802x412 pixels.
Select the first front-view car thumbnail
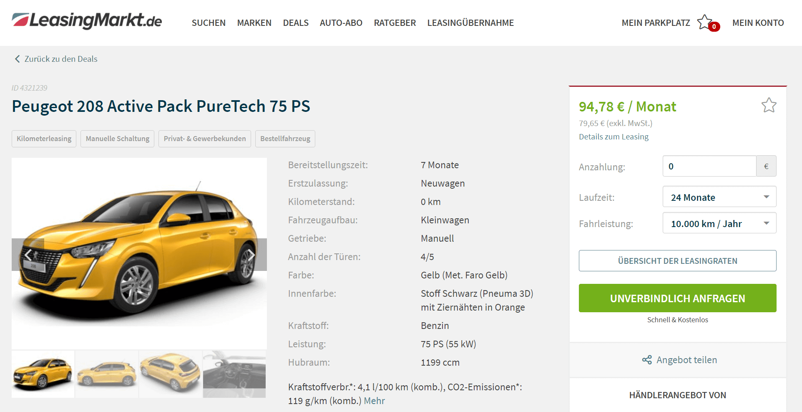point(43,374)
